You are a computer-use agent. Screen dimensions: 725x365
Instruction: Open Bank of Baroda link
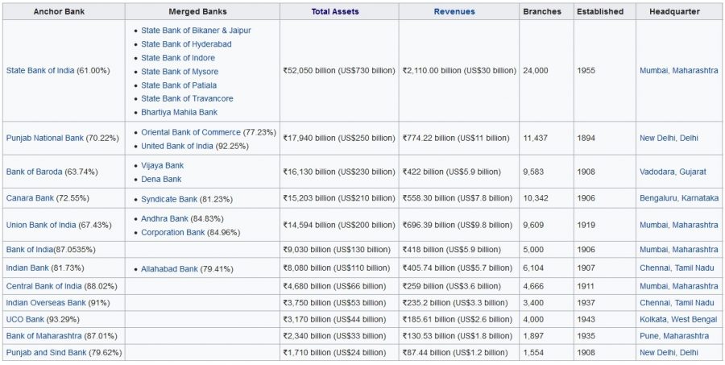pyautogui.click(x=34, y=172)
